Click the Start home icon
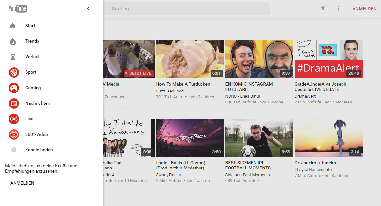The height and width of the screenshot is (206, 381). pos(13,26)
